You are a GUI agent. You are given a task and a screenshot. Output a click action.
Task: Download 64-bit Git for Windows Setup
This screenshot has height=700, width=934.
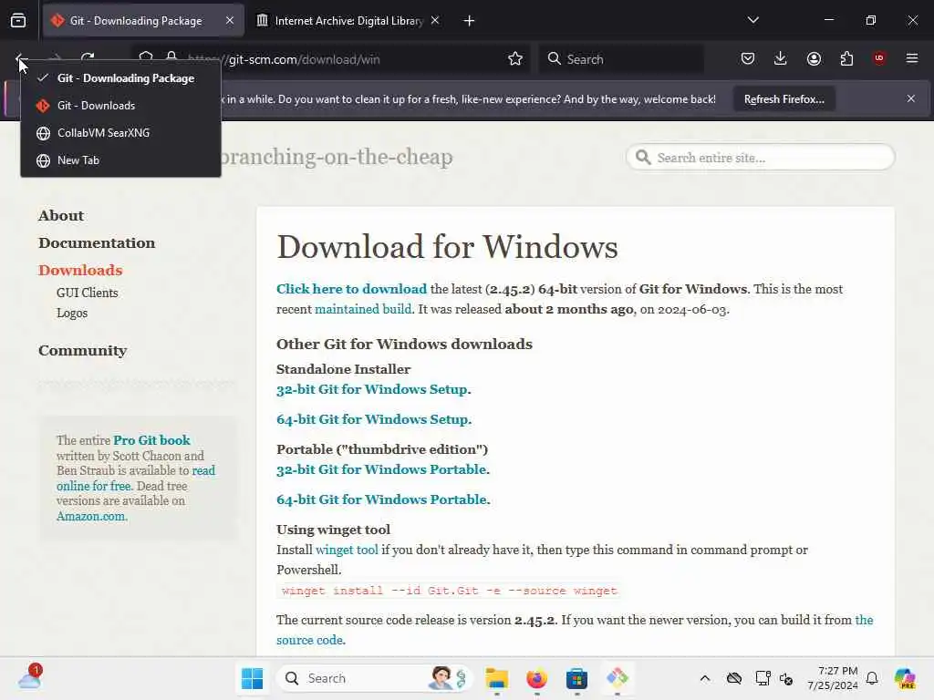(x=374, y=419)
